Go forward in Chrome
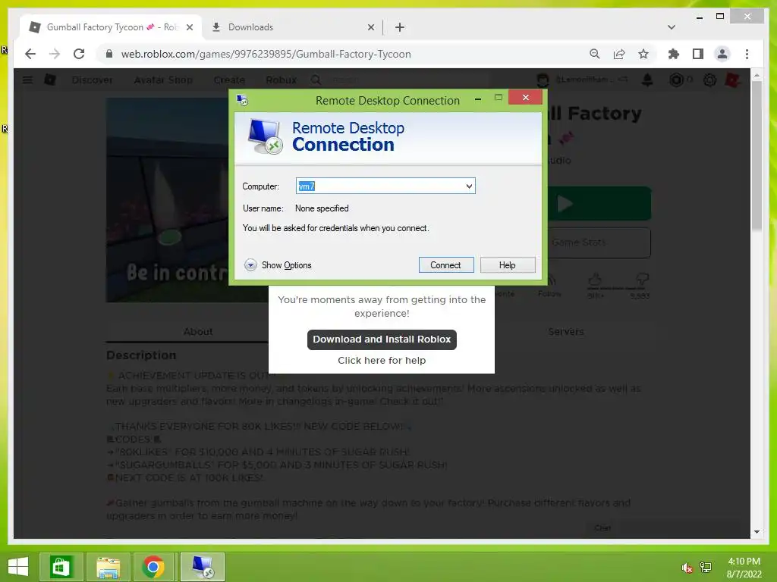 coord(55,54)
